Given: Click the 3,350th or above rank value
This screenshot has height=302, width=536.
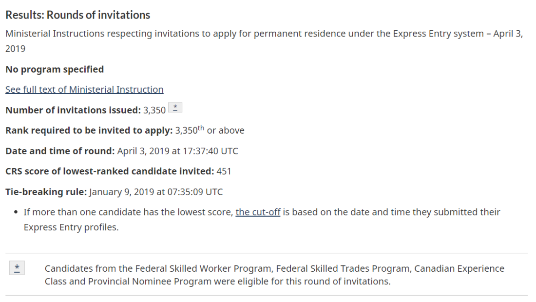Looking at the screenshot, I should (210, 130).
